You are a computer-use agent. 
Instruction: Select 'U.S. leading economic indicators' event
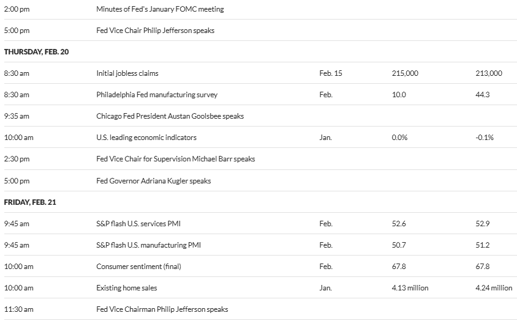point(146,138)
